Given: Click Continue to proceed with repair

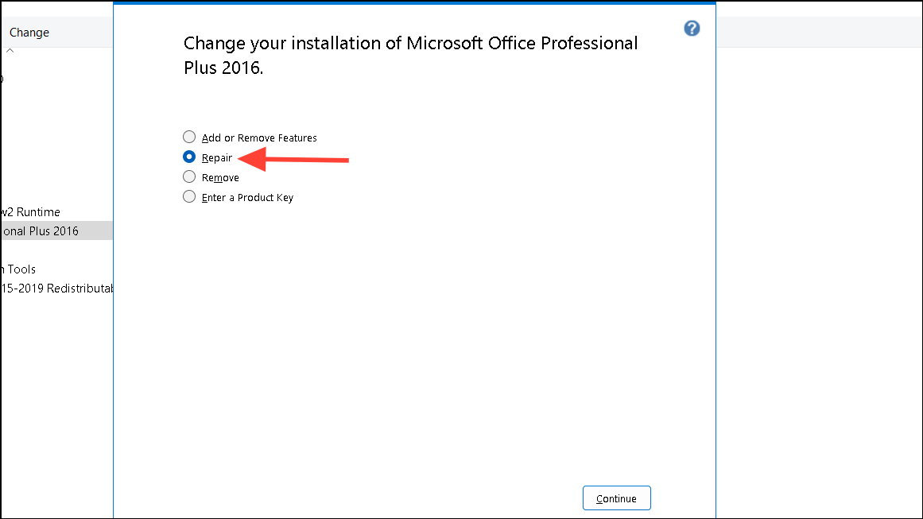Looking at the screenshot, I should click(616, 498).
